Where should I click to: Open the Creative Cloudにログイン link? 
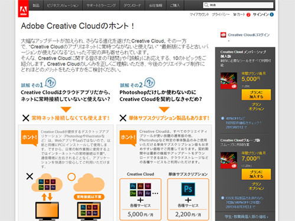(248, 35)
